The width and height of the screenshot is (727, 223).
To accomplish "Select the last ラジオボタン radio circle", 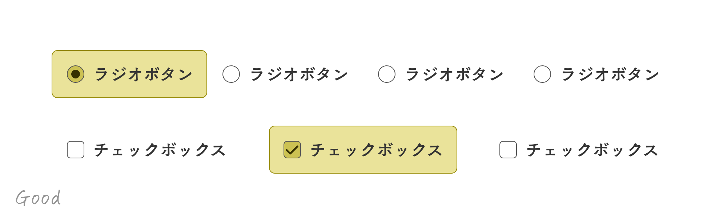I will [x=542, y=74].
